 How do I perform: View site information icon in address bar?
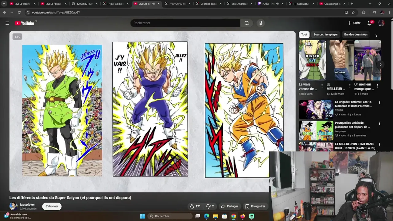pyautogui.click(x=28, y=12)
